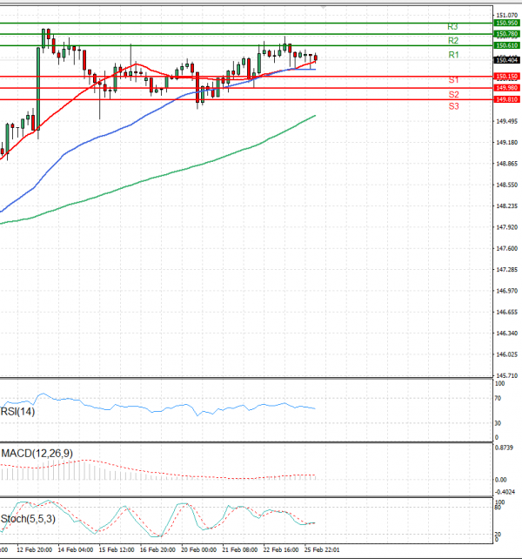The height and width of the screenshot is (559, 522).
Task: Click the 147.920 price axis value
Action: [506, 227]
